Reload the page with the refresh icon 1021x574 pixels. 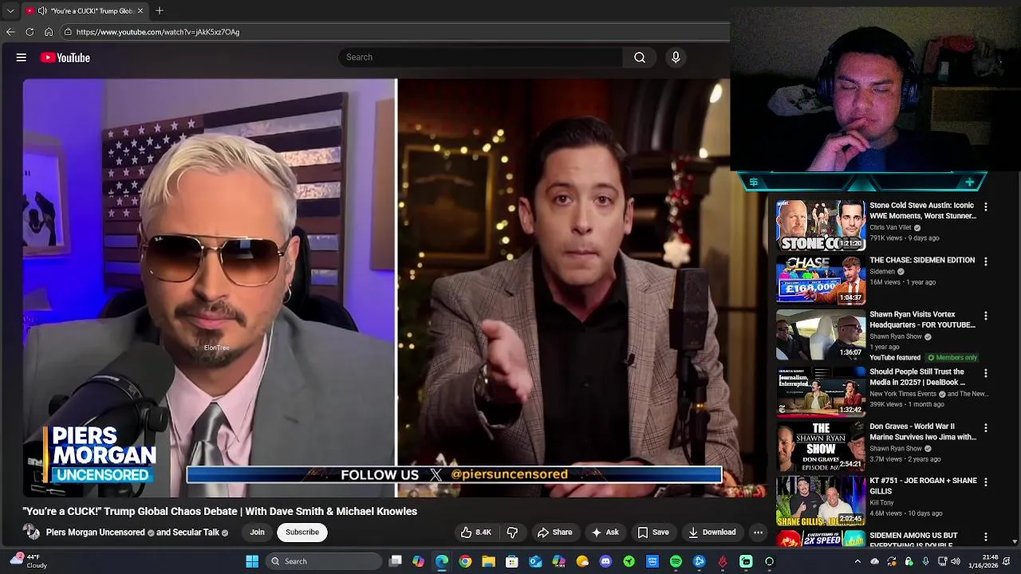tap(30, 32)
